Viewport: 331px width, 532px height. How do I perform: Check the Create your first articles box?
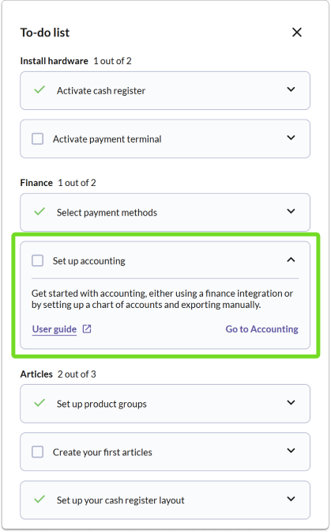click(38, 452)
